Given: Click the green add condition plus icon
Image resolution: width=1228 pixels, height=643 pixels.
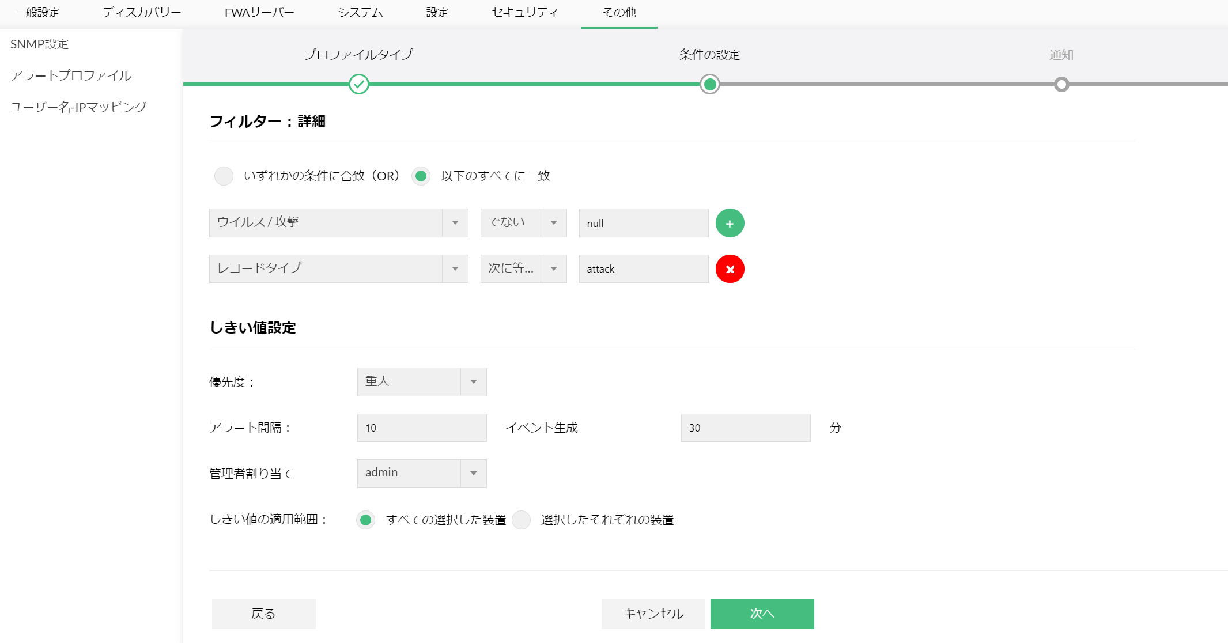Looking at the screenshot, I should pos(730,223).
